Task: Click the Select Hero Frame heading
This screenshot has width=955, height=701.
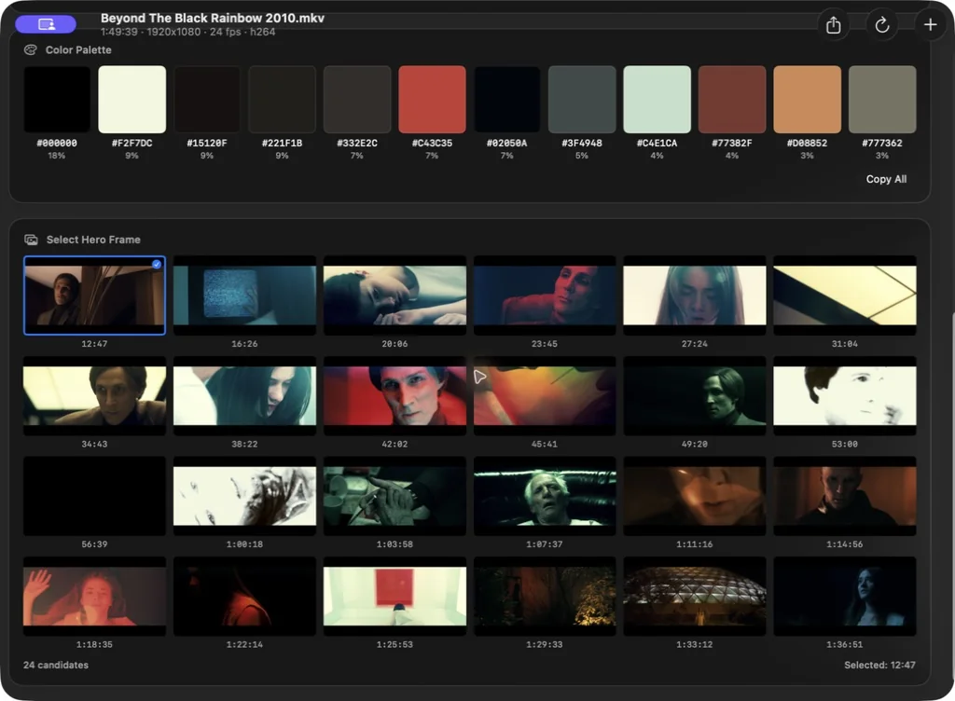Action: pos(93,240)
